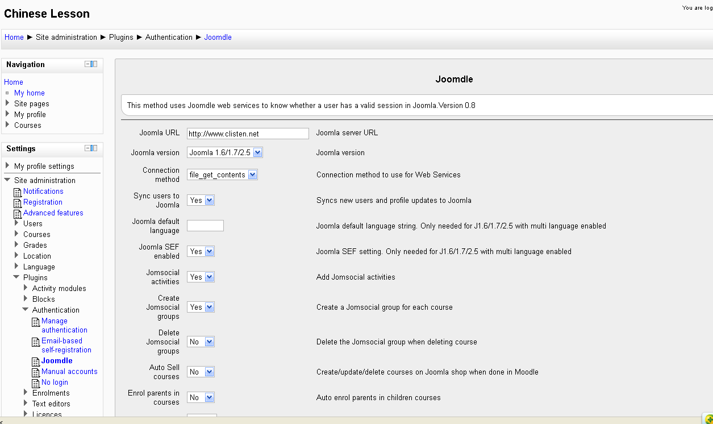Viewport: 713px width, 424px height.
Task: Expand Site pages in Navigation
Action: tap(7, 103)
